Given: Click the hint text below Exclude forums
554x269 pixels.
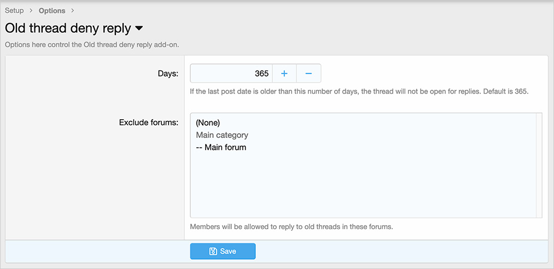Looking at the screenshot, I should coord(291,227).
